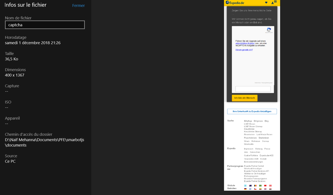333x195 pixels.
Task: Open the Billigflüge footer link
Action: [248, 121]
